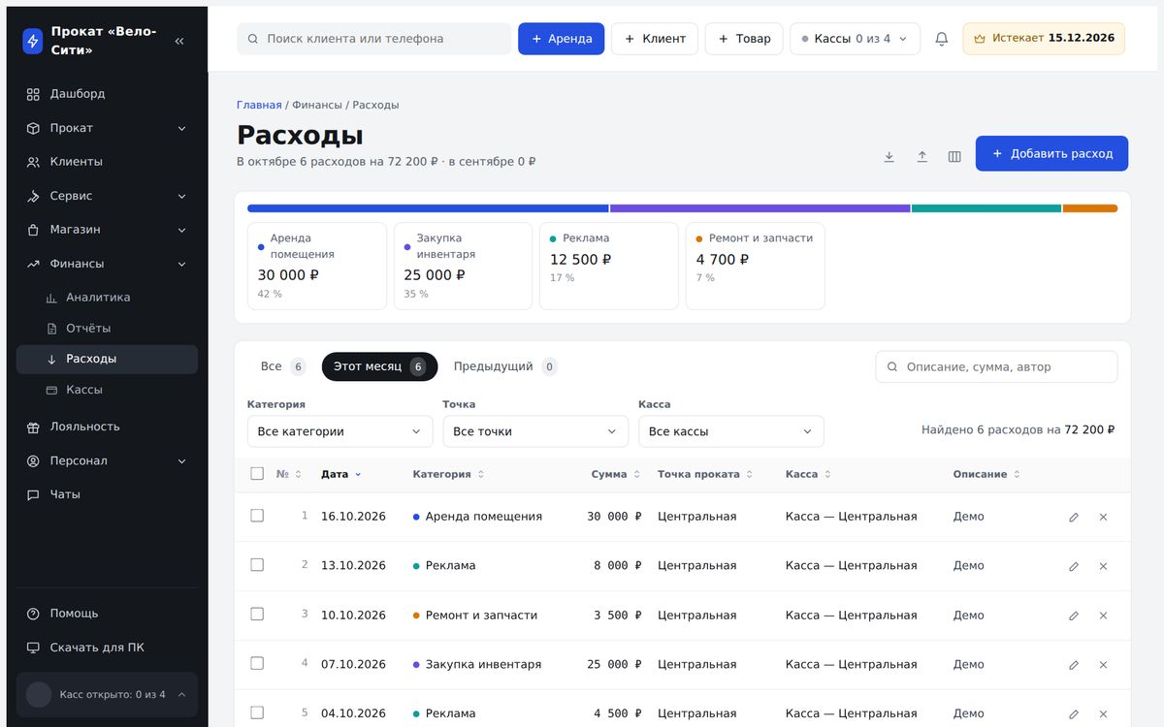Edit the 04.10.2026 Реклама expense
The height and width of the screenshot is (727, 1164).
click(x=1074, y=714)
